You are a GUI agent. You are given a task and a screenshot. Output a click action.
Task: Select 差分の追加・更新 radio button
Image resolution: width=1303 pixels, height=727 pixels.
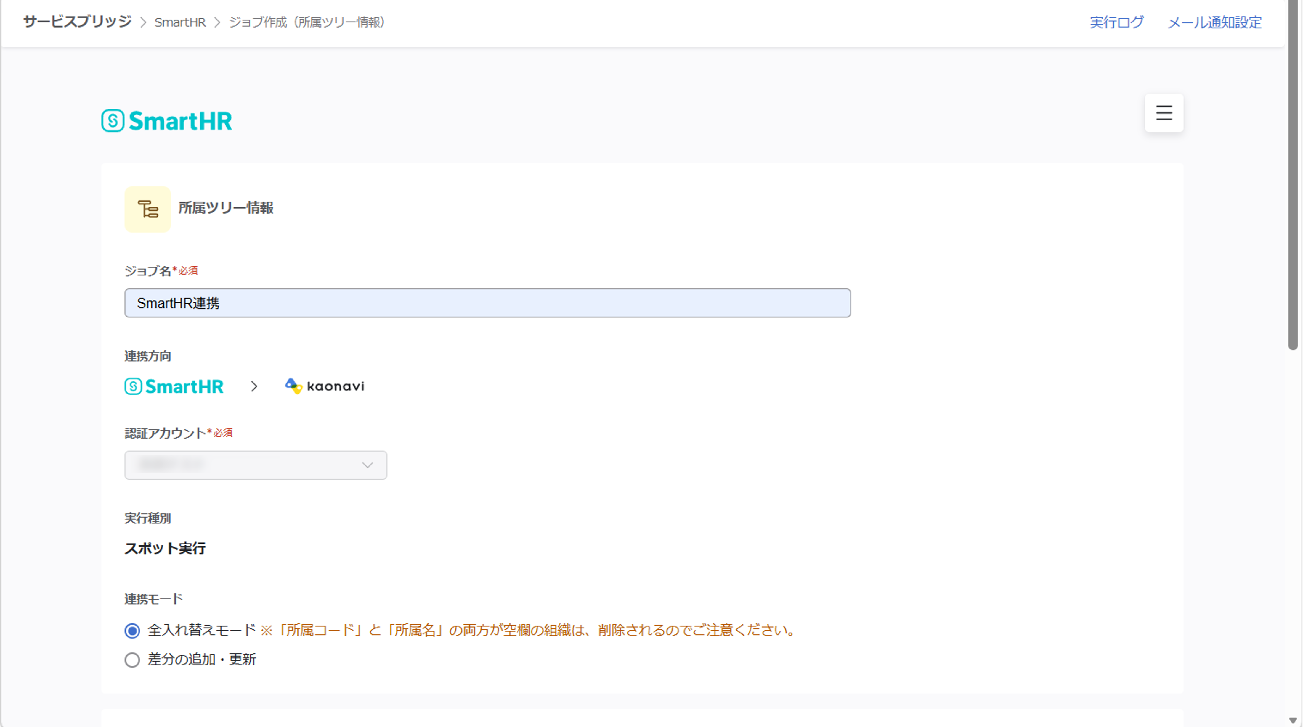[x=132, y=660]
